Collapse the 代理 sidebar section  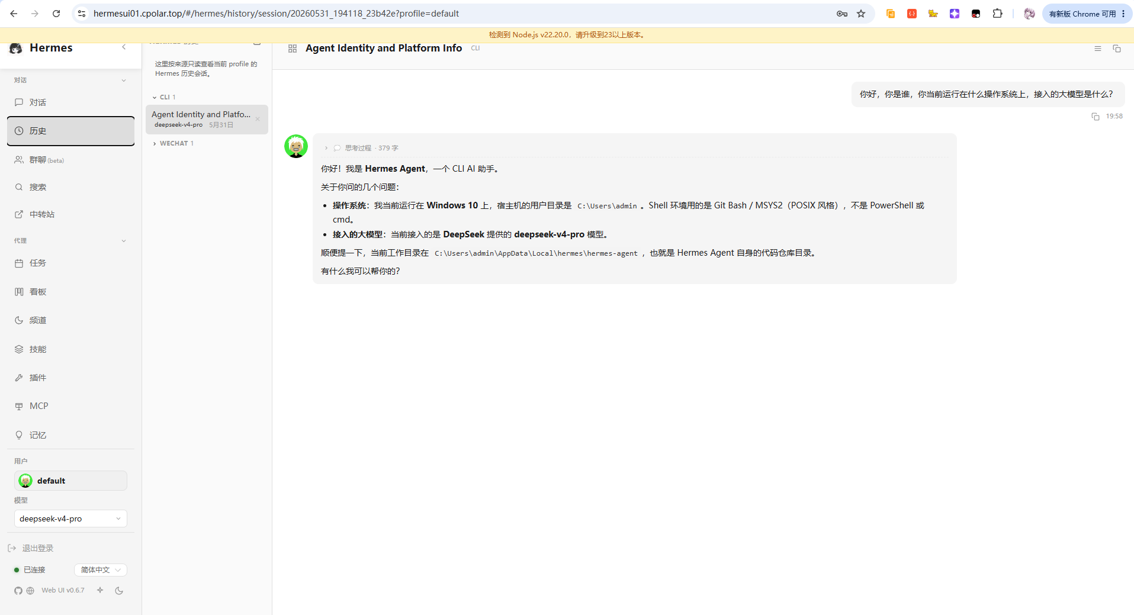click(124, 241)
